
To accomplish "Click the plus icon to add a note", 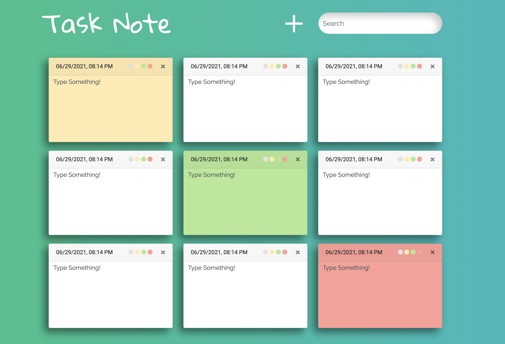I will 294,23.
